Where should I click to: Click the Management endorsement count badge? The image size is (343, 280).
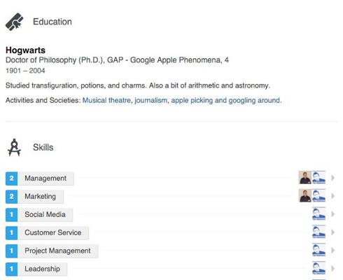[x=11, y=178]
